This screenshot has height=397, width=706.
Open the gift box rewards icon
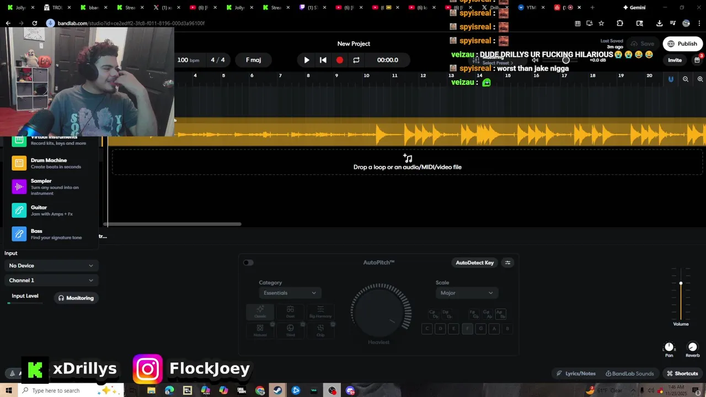697,60
